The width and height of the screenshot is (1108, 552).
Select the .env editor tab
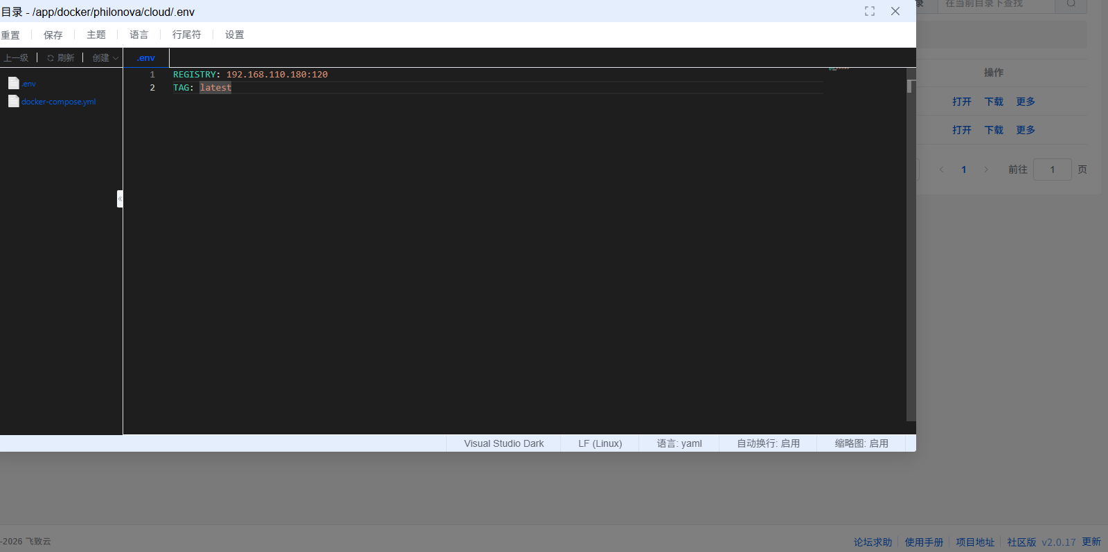[146, 58]
